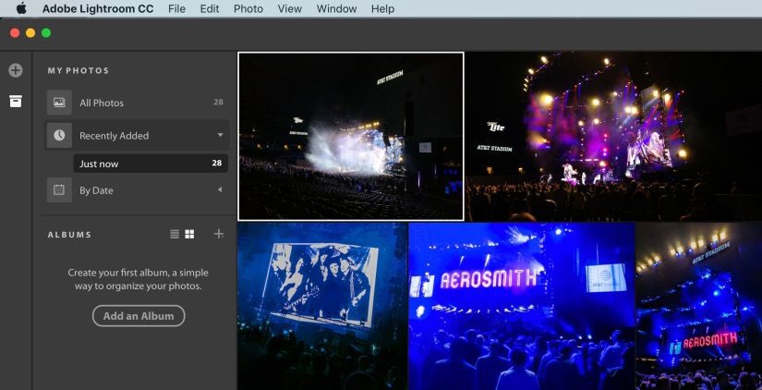Click the plus icon to create album
This screenshot has width=762, height=390.
(219, 235)
